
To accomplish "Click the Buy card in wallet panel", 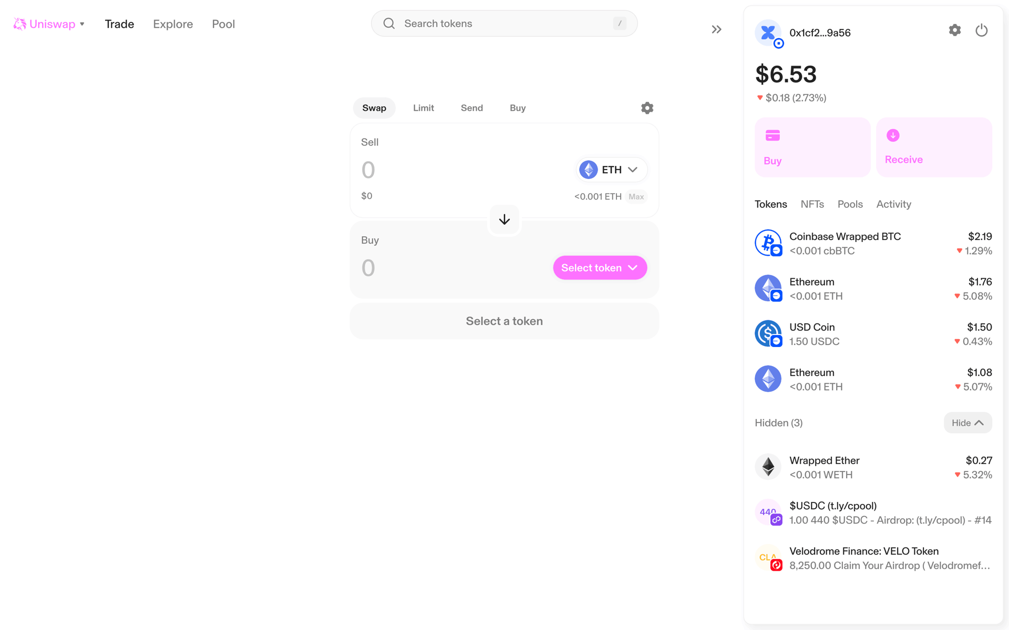I will click(x=812, y=147).
